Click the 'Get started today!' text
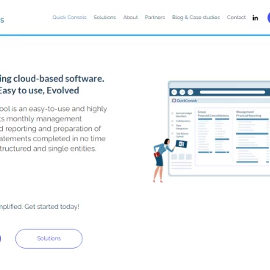The height and width of the screenshot is (270, 270). tap(51, 207)
